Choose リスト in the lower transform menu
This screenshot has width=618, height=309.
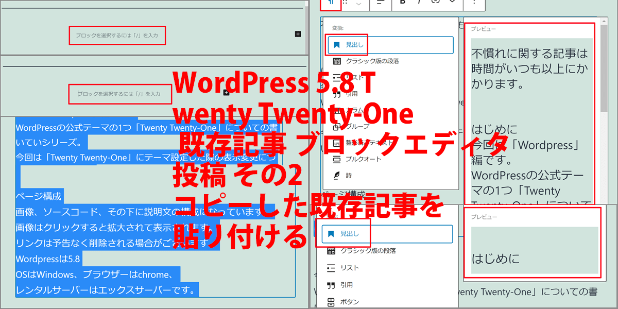click(349, 268)
